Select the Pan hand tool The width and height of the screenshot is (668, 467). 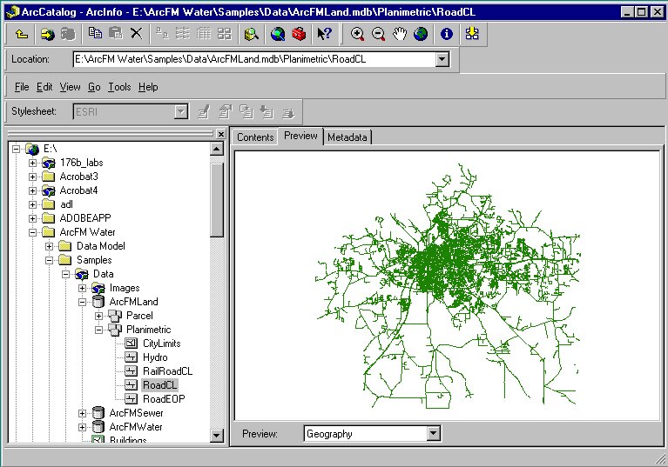pos(400,34)
